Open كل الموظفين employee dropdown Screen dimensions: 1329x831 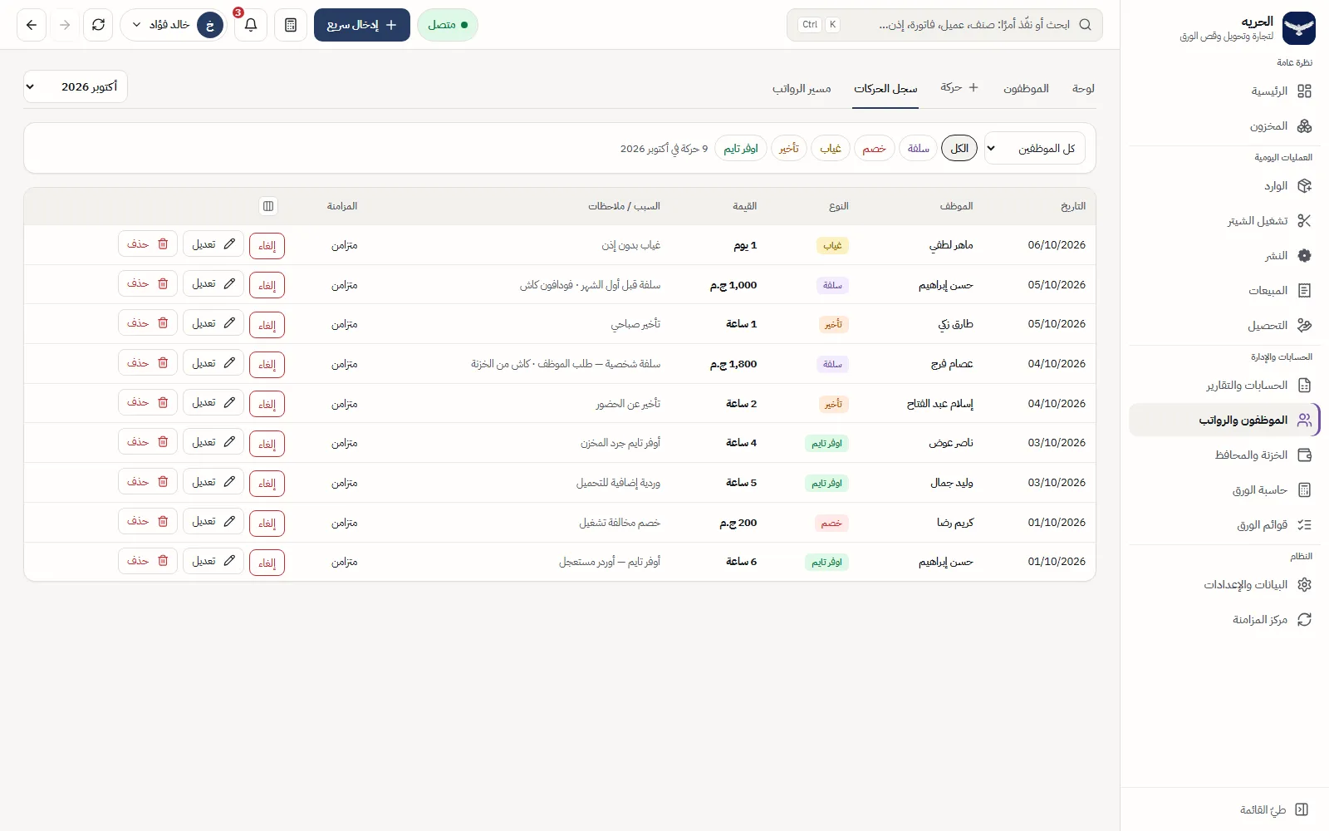coord(1035,149)
